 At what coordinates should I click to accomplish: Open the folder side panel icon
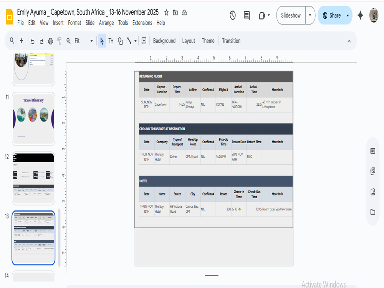[x=373, y=212]
